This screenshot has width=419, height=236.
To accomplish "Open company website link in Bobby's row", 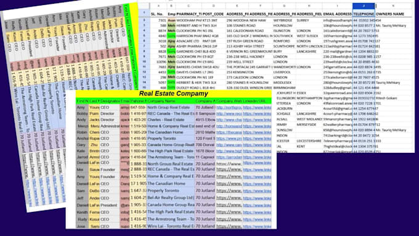I will click(x=229, y=113).
